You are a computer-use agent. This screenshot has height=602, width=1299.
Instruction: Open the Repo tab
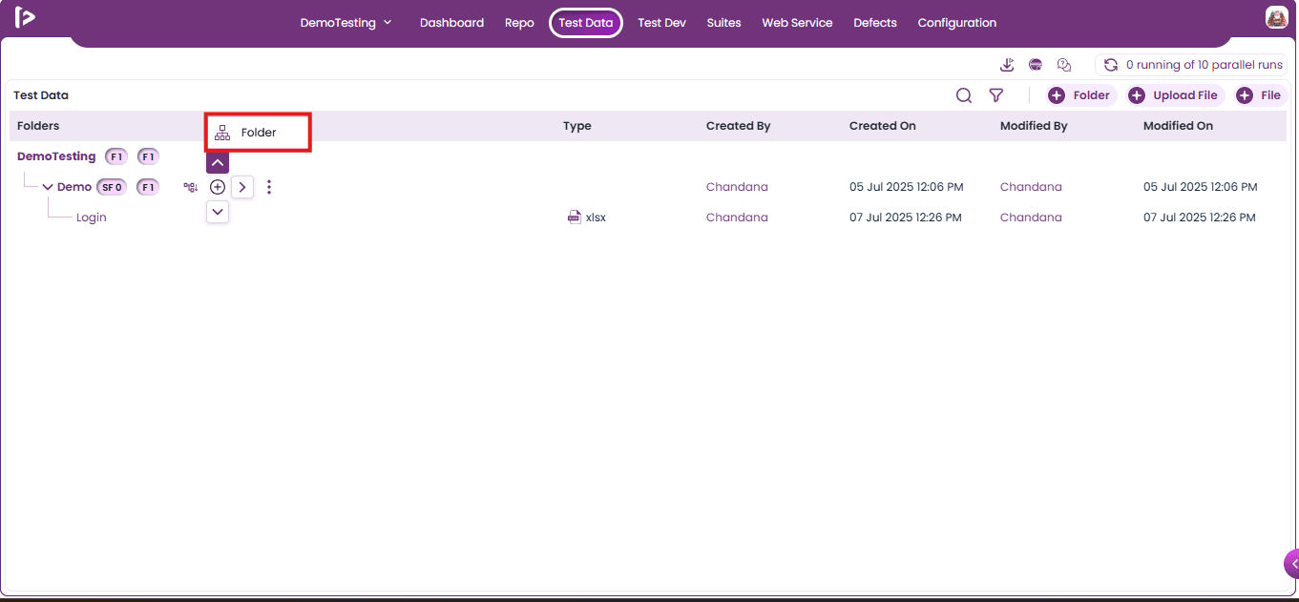tap(519, 23)
